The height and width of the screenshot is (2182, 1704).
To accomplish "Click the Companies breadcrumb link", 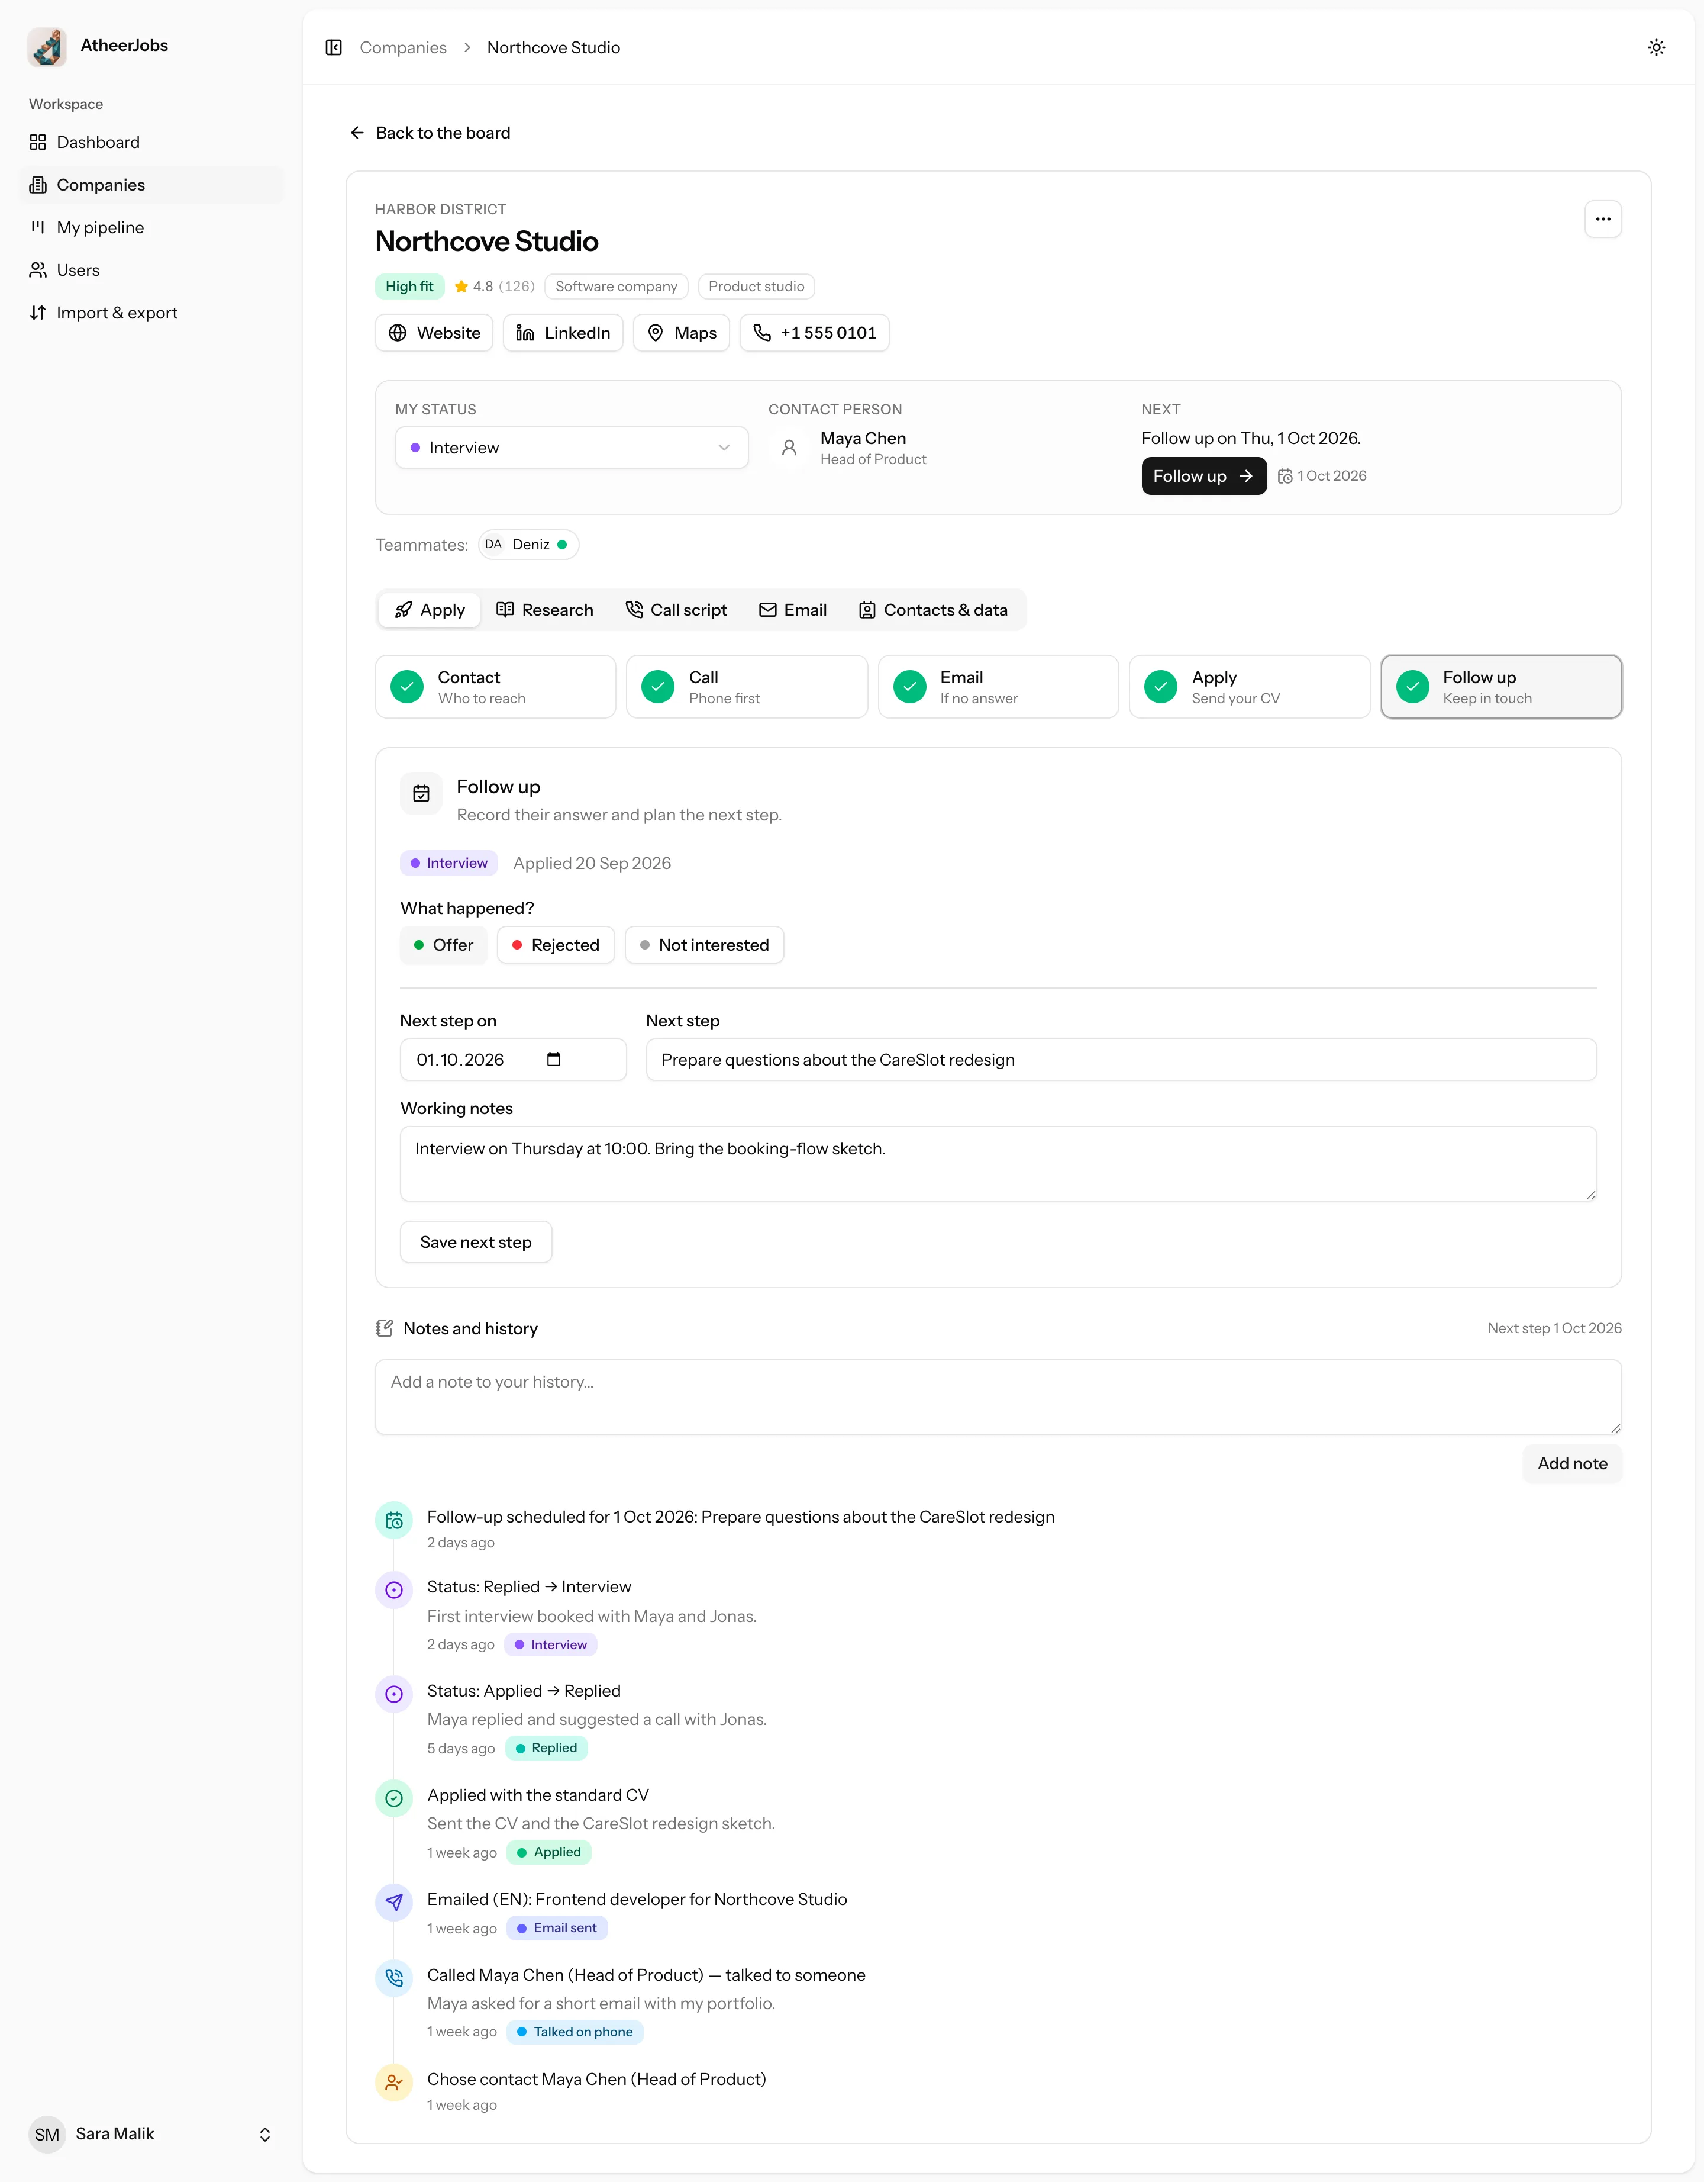I will tap(402, 48).
